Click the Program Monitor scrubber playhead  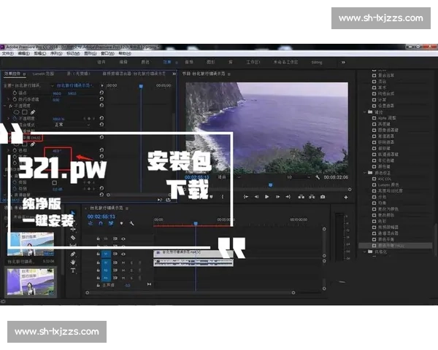(x=270, y=184)
